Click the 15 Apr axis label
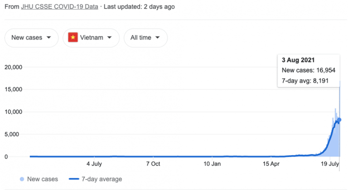This screenshot has width=348, height=190. coord(271,164)
